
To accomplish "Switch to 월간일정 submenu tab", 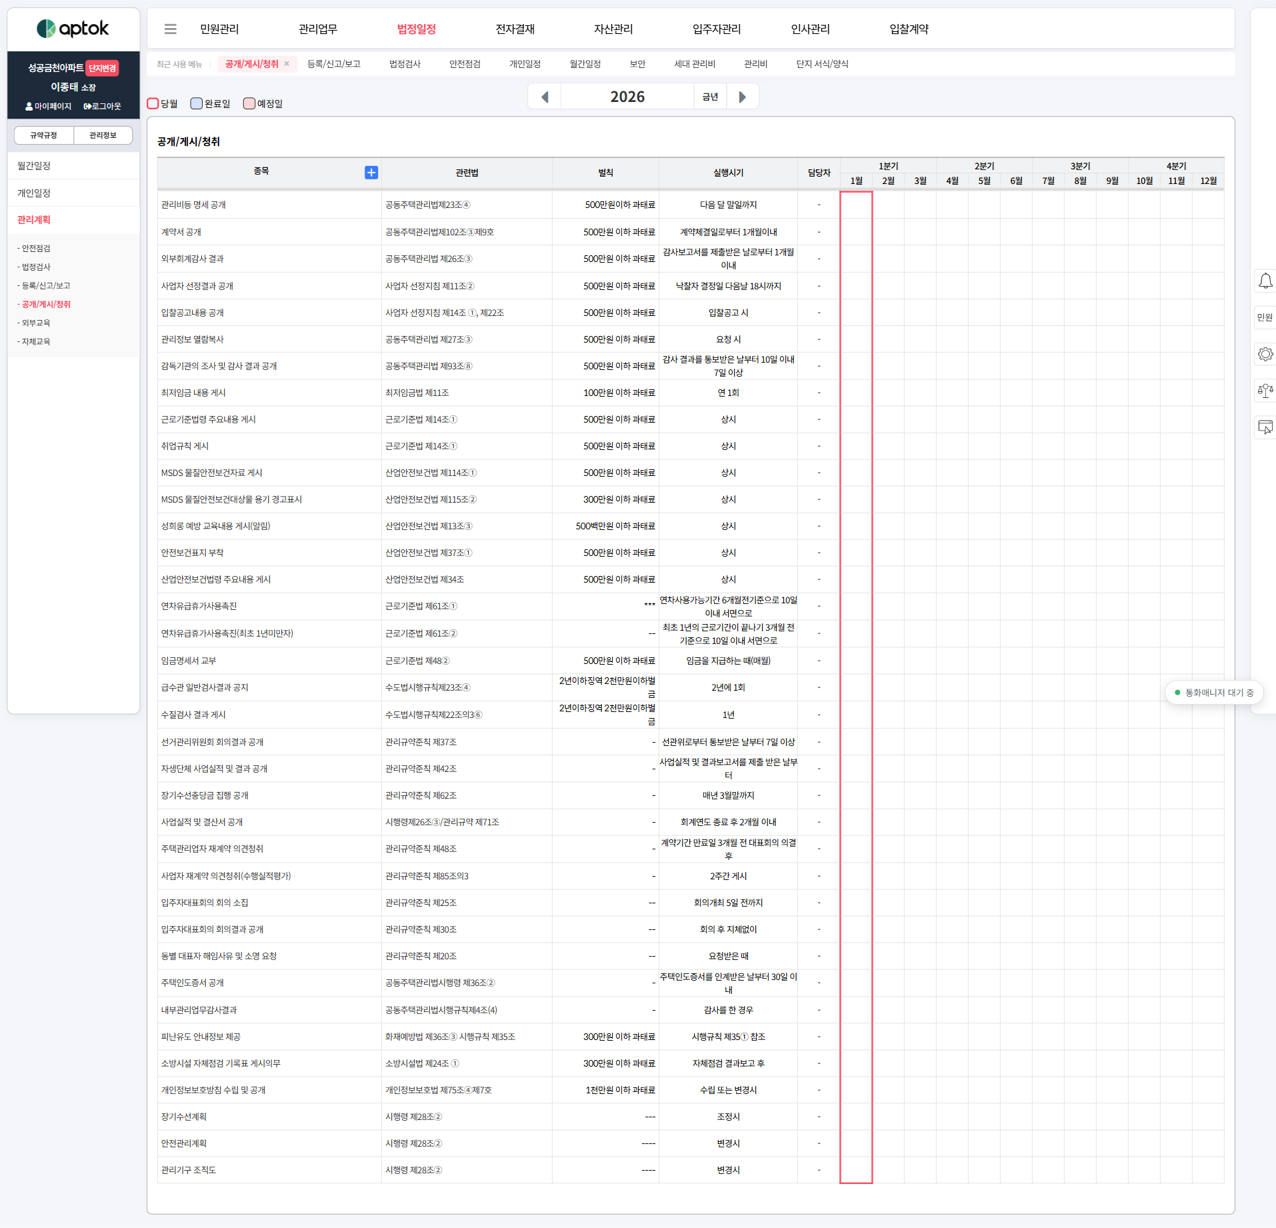I will pyautogui.click(x=585, y=64).
